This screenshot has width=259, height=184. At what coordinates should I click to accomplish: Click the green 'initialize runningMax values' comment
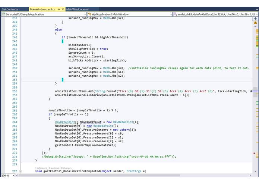click(x=189, y=68)
